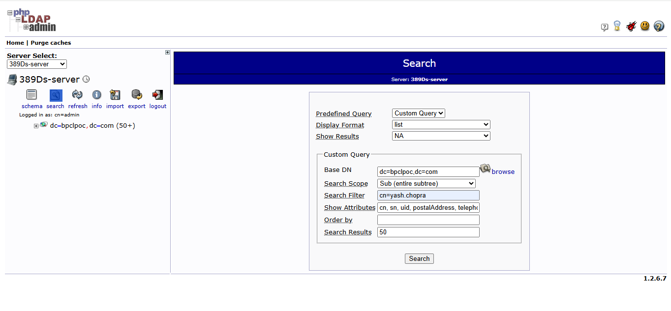Open the Show Results dropdown

(441, 136)
